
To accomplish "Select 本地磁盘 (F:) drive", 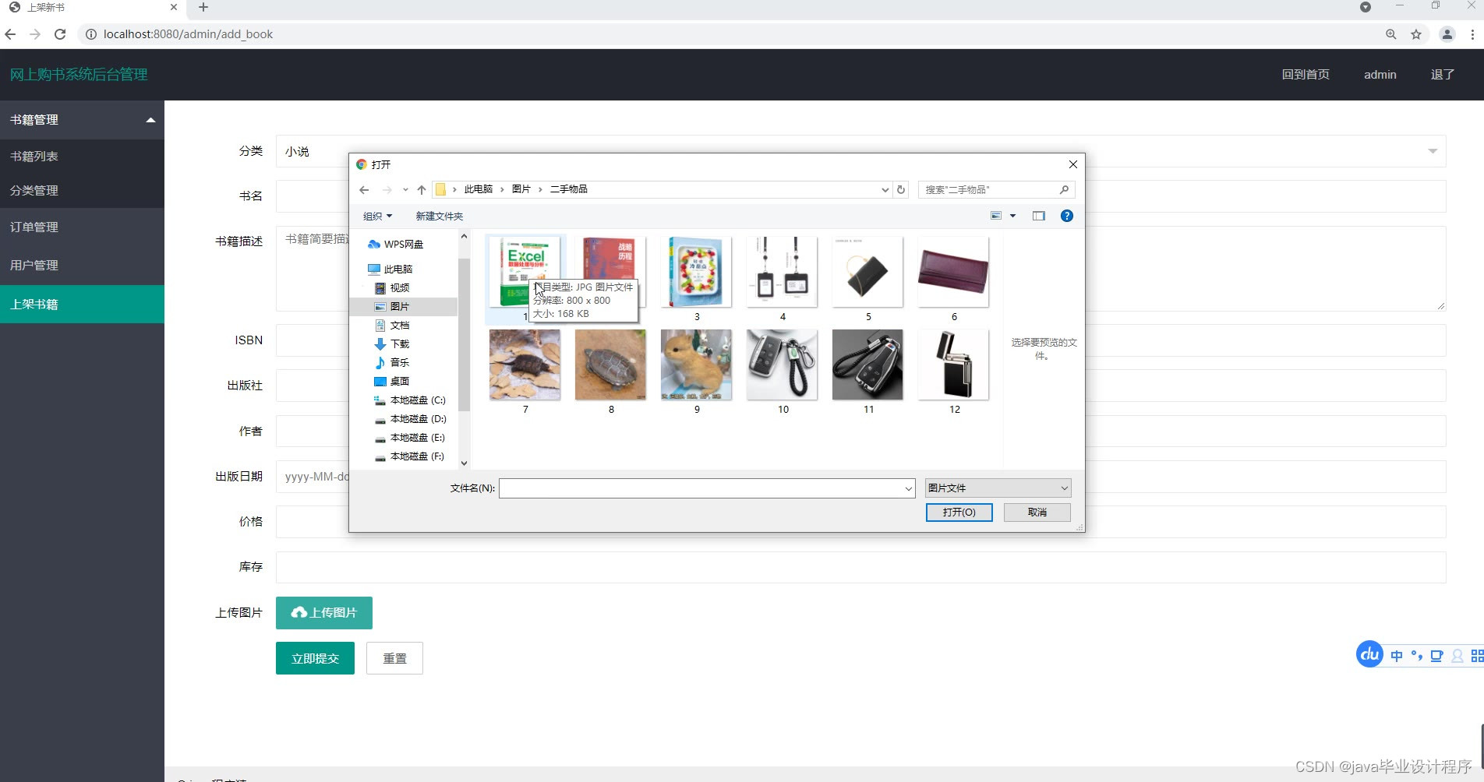I will click(x=411, y=456).
